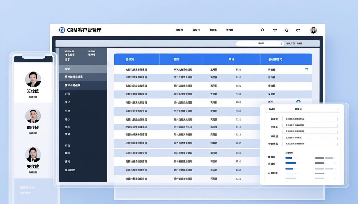Click the CRM logo icon beside the title
The image size is (358, 204).
(x=62, y=30)
